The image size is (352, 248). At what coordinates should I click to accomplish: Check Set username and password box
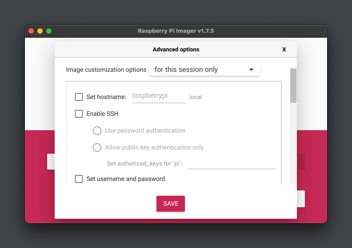pos(79,179)
